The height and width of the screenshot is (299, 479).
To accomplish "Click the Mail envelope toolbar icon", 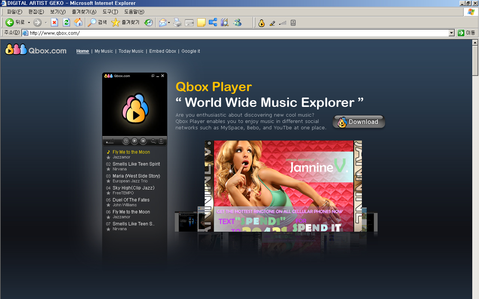I will [162, 22].
